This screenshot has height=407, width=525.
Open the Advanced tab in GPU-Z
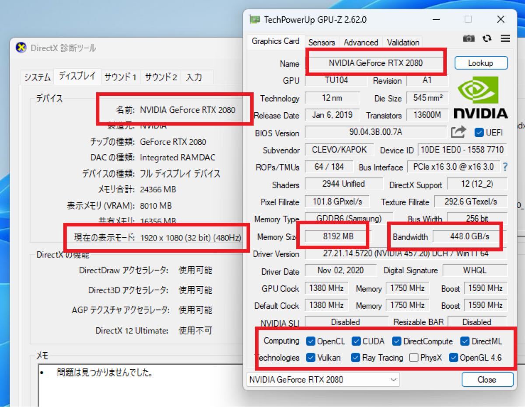tap(361, 42)
